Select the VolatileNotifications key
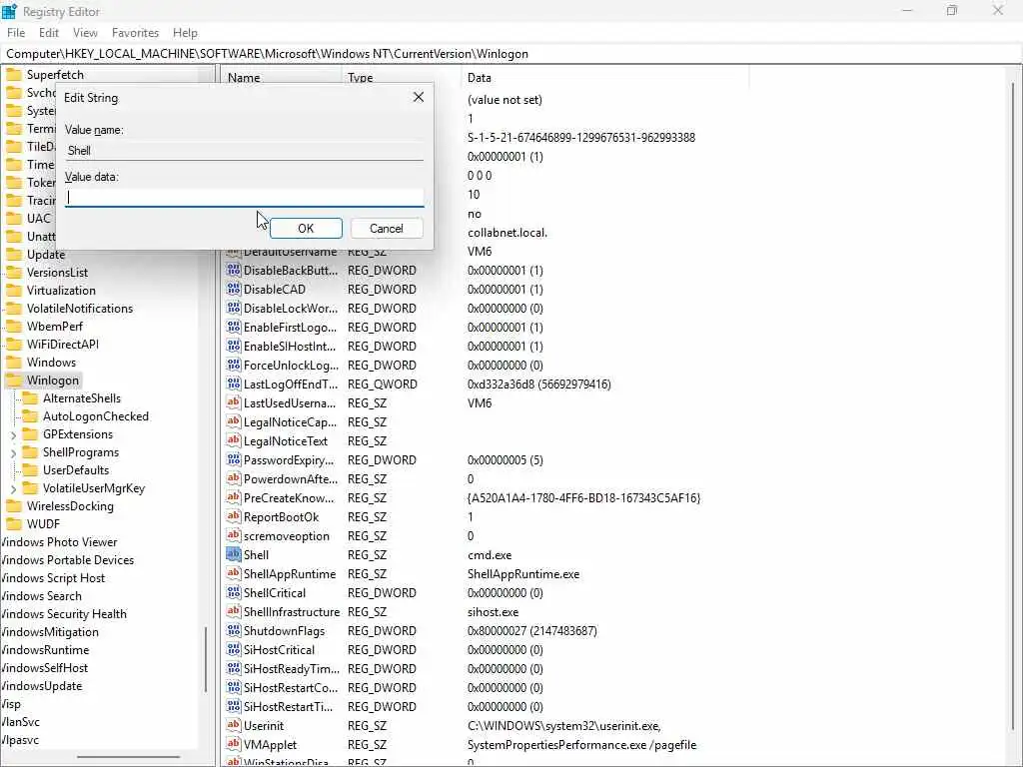 pyautogui.click(x=80, y=309)
